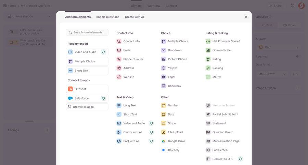Choose recommended Video and Audio element
The image size is (308, 165).
(x=87, y=52)
